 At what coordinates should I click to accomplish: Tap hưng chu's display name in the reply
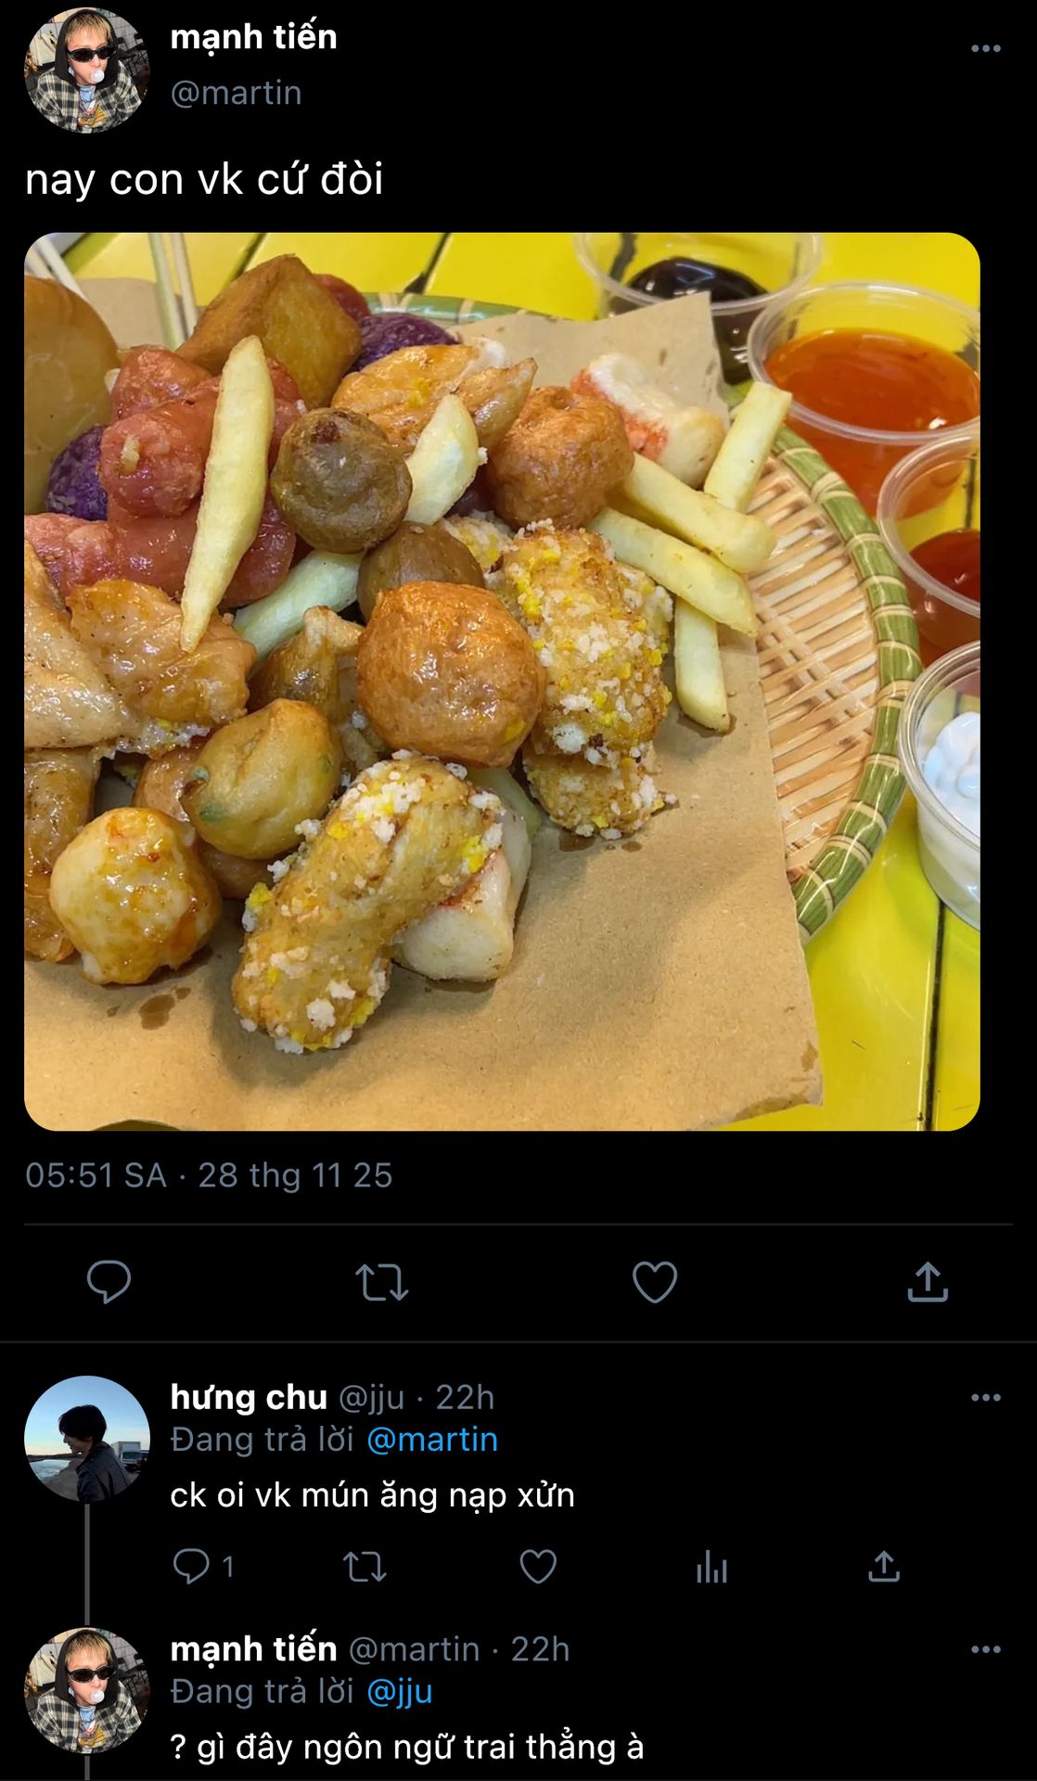click(x=249, y=1397)
